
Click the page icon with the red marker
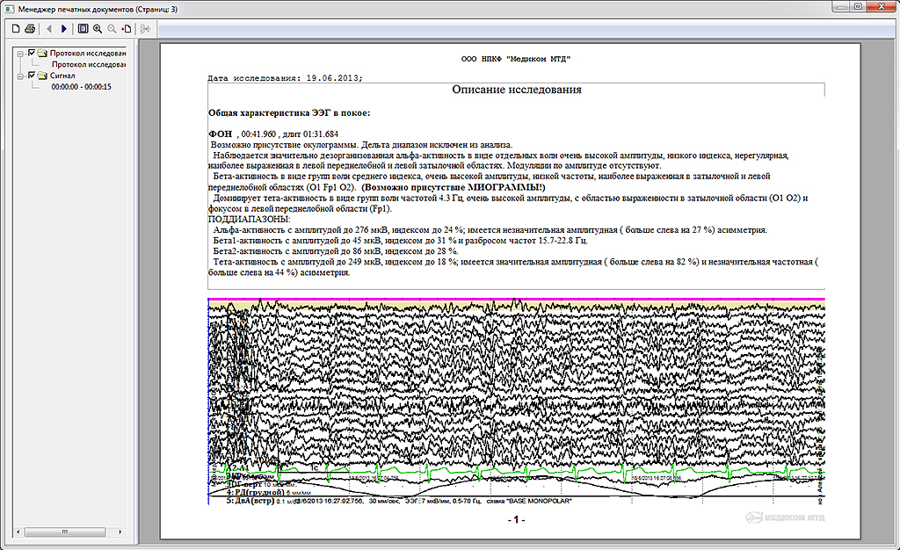[x=127, y=28]
